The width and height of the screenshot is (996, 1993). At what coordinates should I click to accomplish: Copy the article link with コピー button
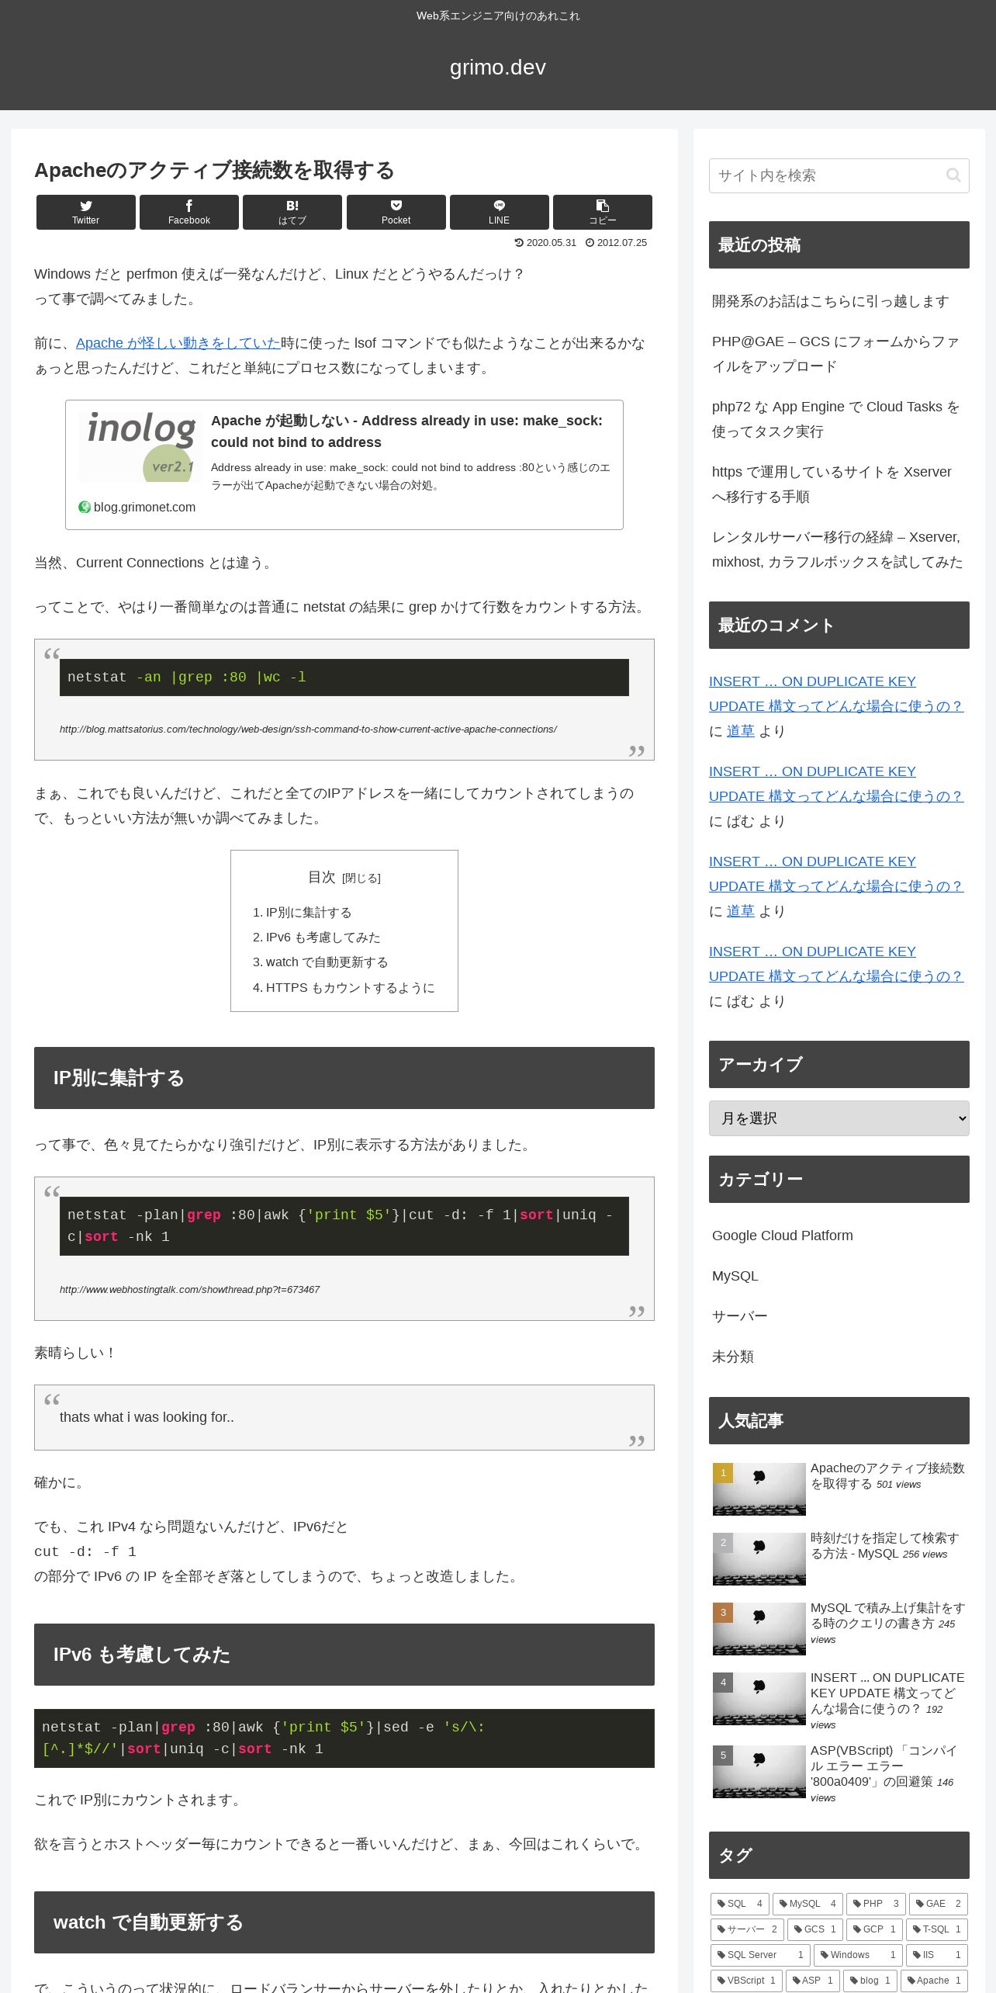pos(603,212)
